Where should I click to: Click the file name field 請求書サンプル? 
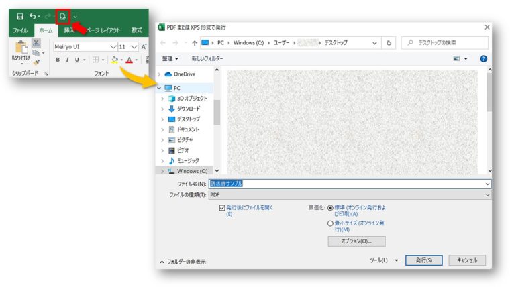pyautogui.click(x=350, y=184)
